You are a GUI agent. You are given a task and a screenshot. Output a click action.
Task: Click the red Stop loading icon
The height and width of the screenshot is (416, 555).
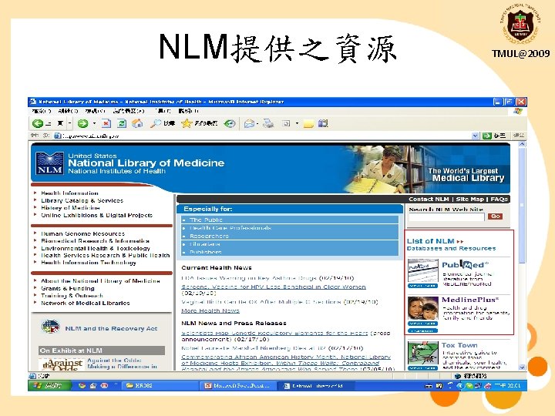click(106, 123)
